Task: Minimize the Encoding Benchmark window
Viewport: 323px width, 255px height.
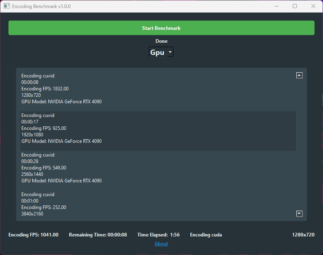Action: tap(277, 6)
